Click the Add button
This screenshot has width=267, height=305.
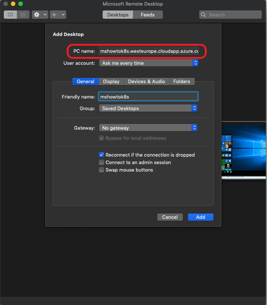click(200, 217)
